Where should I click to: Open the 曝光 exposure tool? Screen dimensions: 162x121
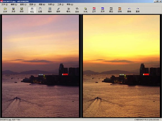coord(68,10)
